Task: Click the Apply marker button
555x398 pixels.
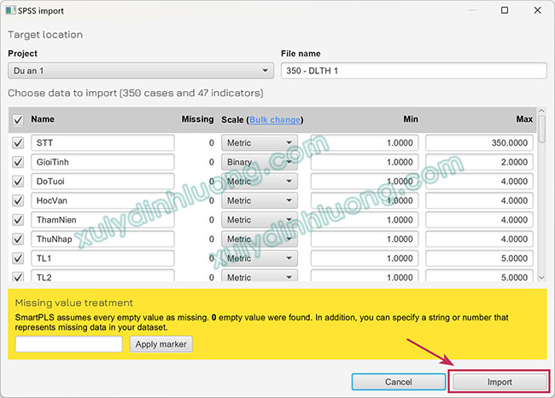Action: [161, 344]
